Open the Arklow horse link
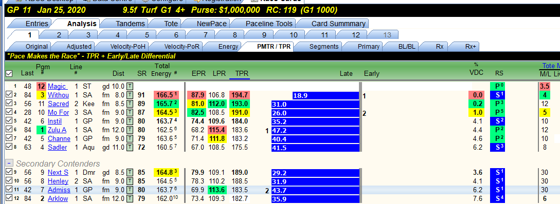 tap(58, 199)
